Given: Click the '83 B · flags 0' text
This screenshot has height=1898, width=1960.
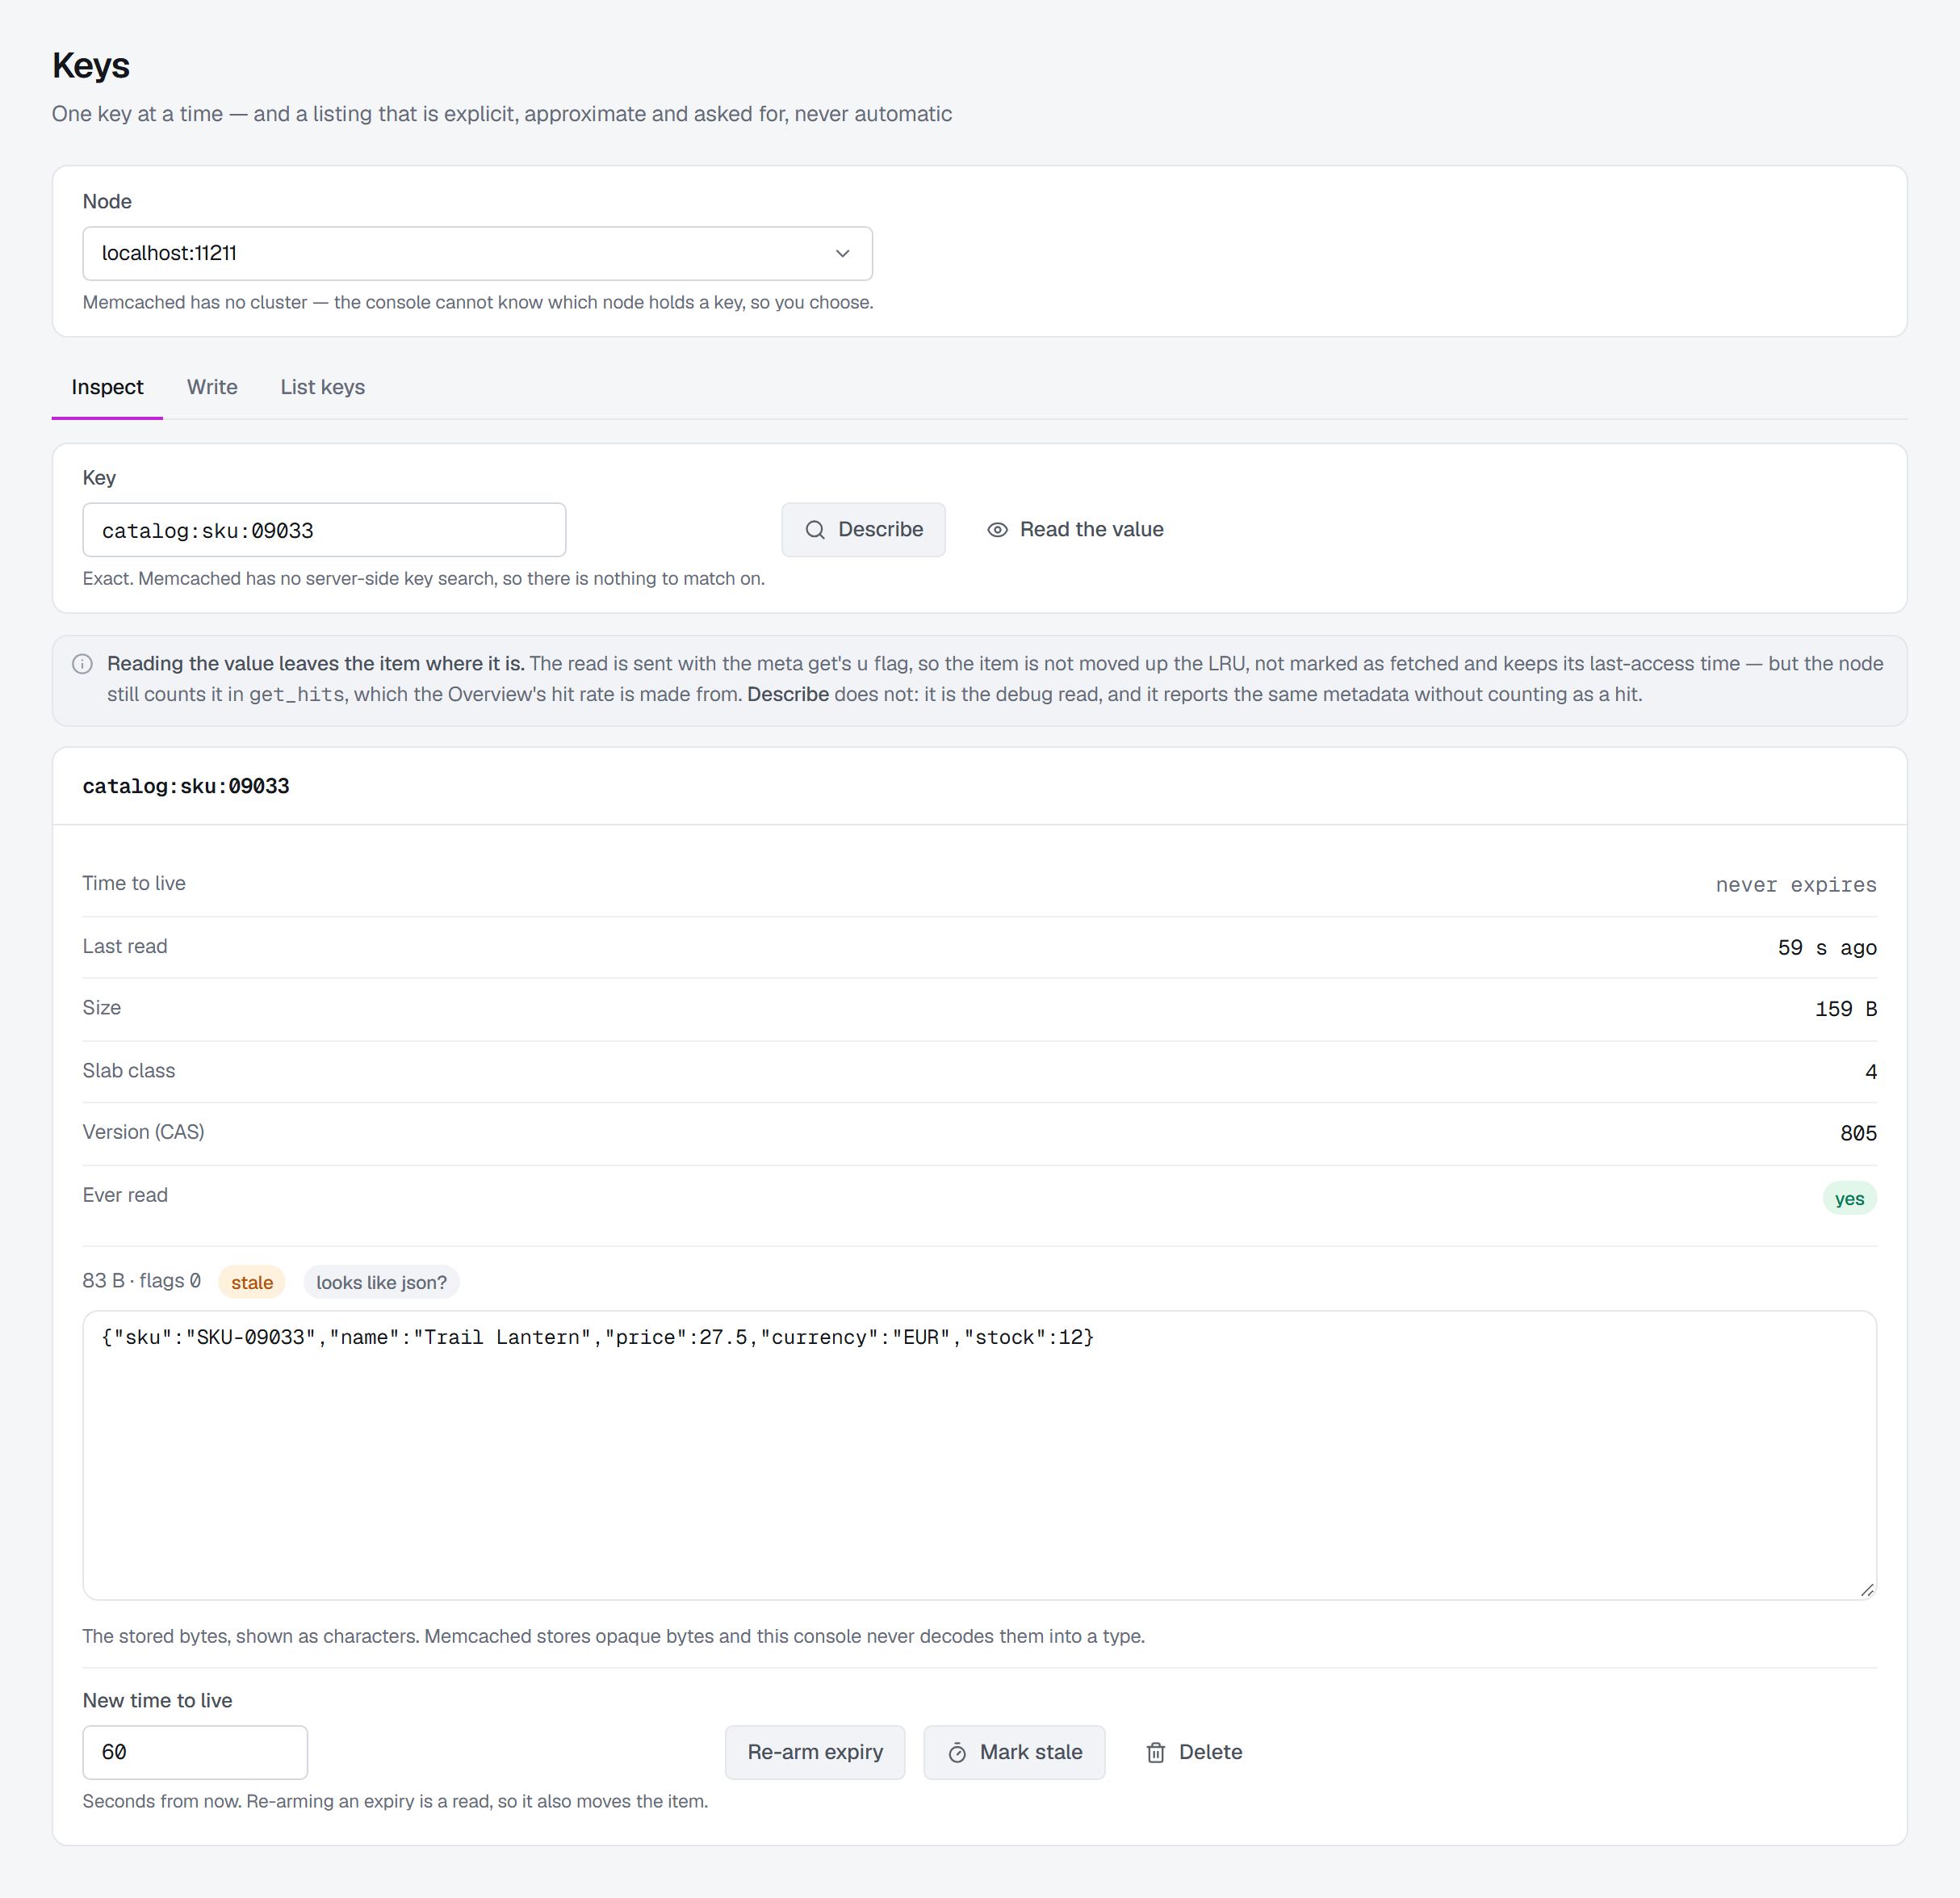Looking at the screenshot, I should coord(142,1281).
